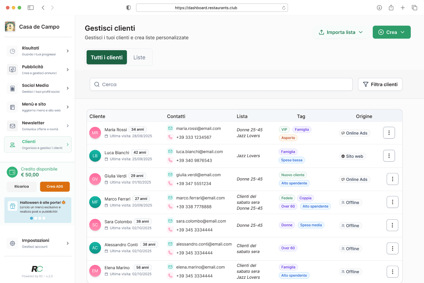
Task: Expand the Impostazioni sidebar item
Action: click(38, 243)
